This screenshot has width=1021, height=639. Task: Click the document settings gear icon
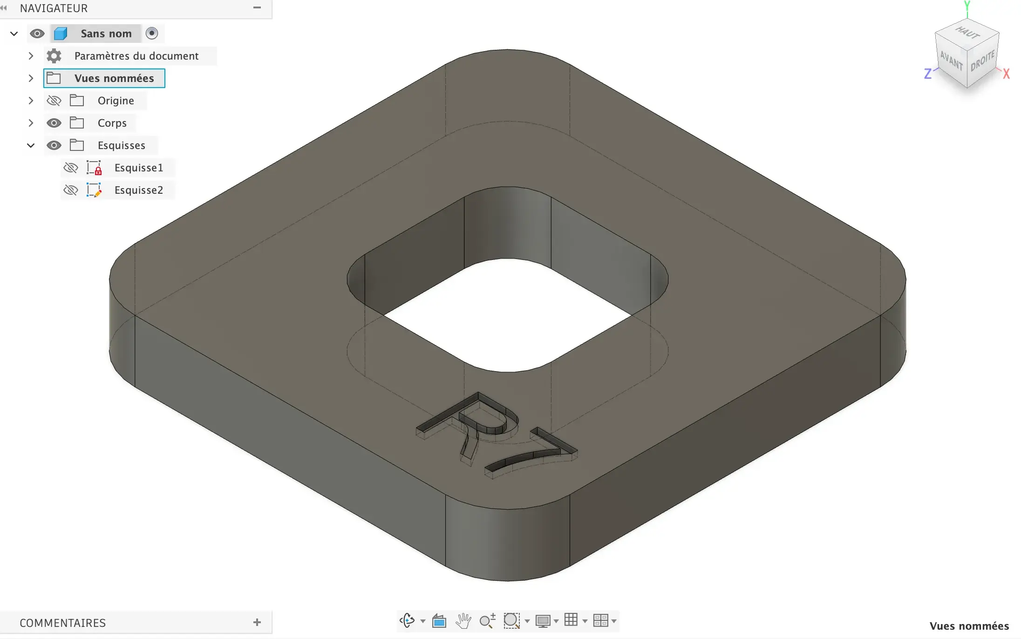pos(54,56)
